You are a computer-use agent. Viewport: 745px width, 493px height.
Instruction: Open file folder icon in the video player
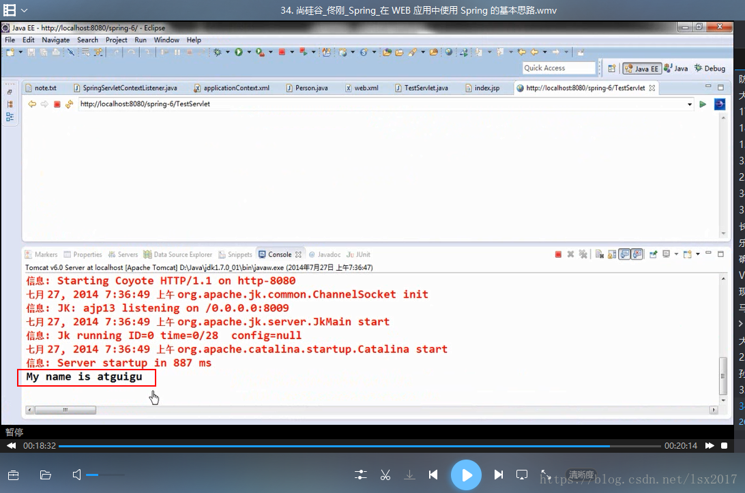pyautogui.click(x=46, y=475)
